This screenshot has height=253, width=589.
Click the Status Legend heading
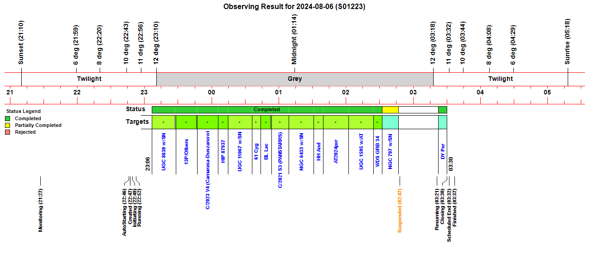[x=23, y=111]
